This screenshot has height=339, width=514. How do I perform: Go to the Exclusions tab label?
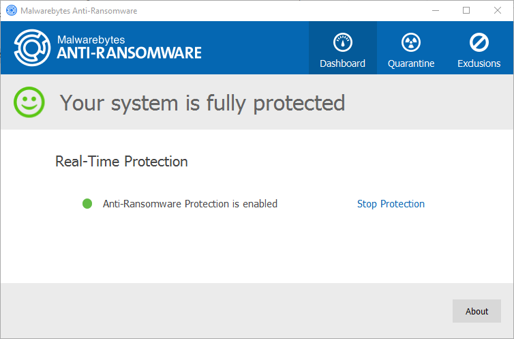(x=479, y=63)
